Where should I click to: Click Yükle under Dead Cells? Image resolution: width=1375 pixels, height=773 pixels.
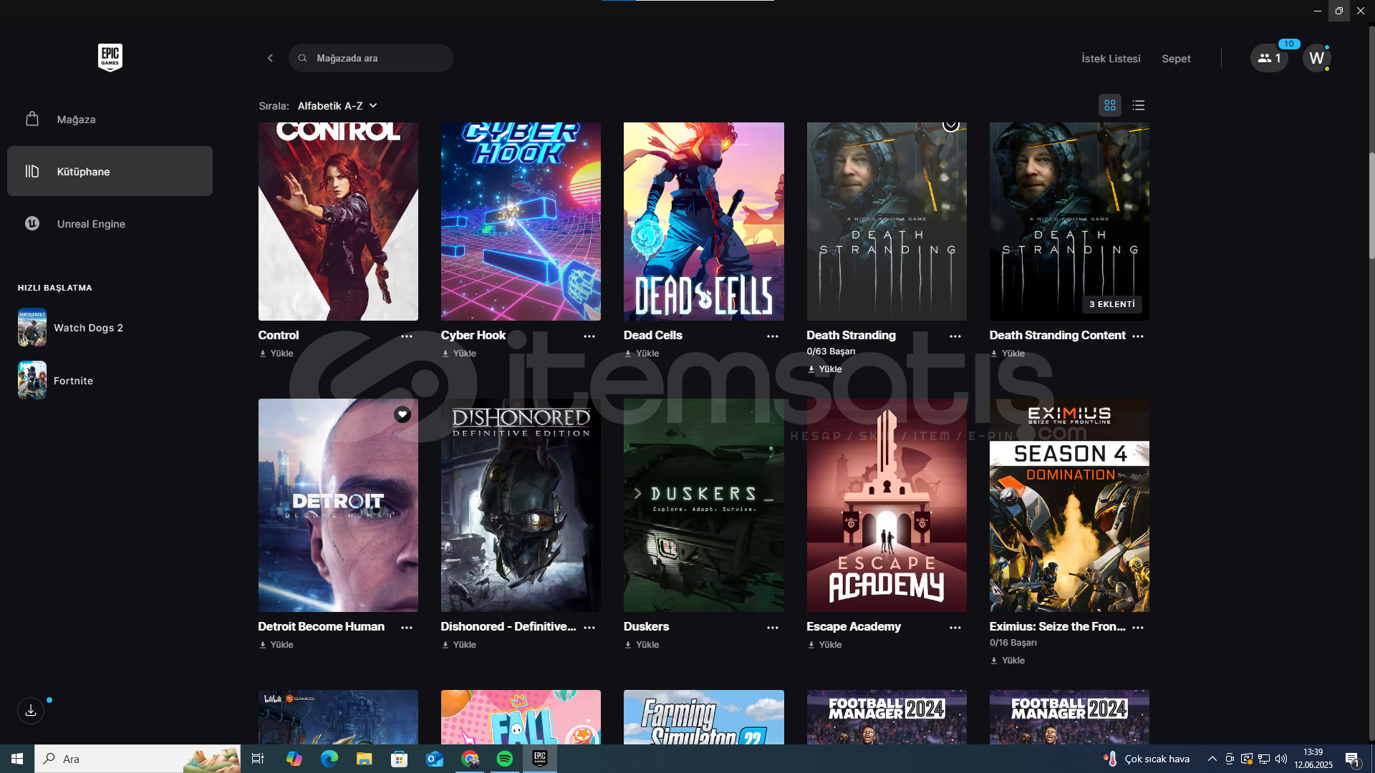(x=642, y=354)
